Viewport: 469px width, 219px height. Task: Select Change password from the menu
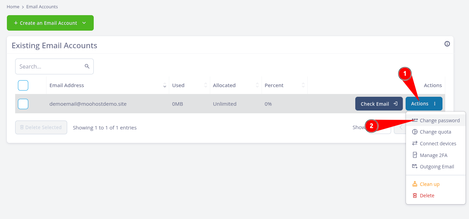click(x=439, y=121)
